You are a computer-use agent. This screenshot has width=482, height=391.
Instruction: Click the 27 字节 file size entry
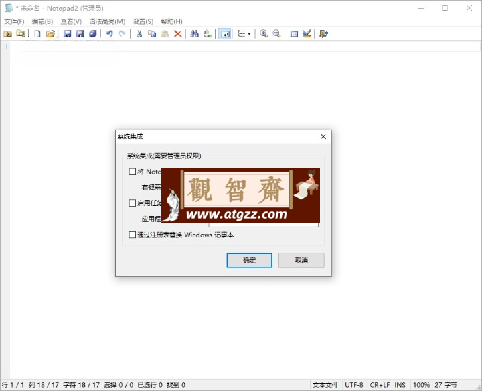[x=446, y=385]
